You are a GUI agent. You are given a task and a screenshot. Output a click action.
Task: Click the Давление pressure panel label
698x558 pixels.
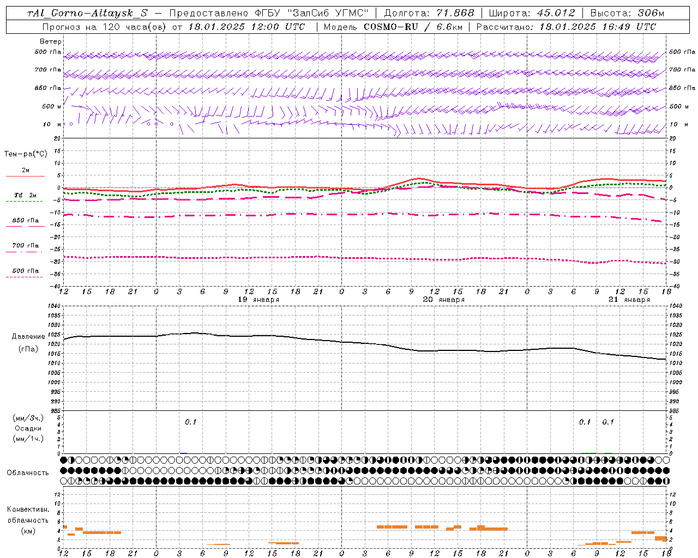28,337
